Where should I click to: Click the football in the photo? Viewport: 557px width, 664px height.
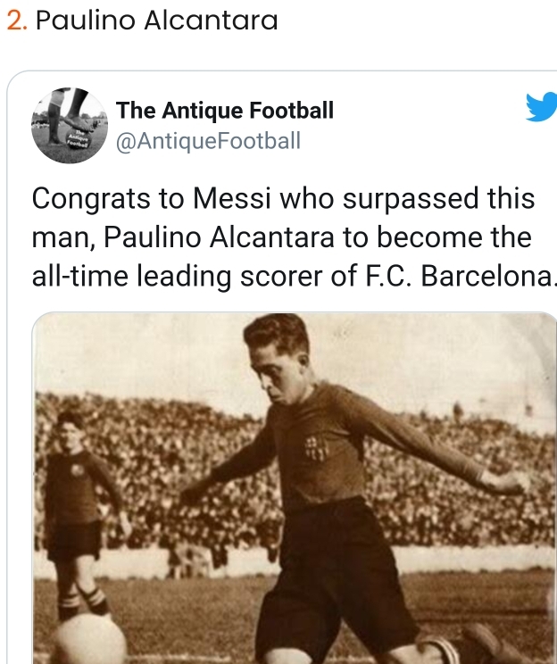pos(88,640)
